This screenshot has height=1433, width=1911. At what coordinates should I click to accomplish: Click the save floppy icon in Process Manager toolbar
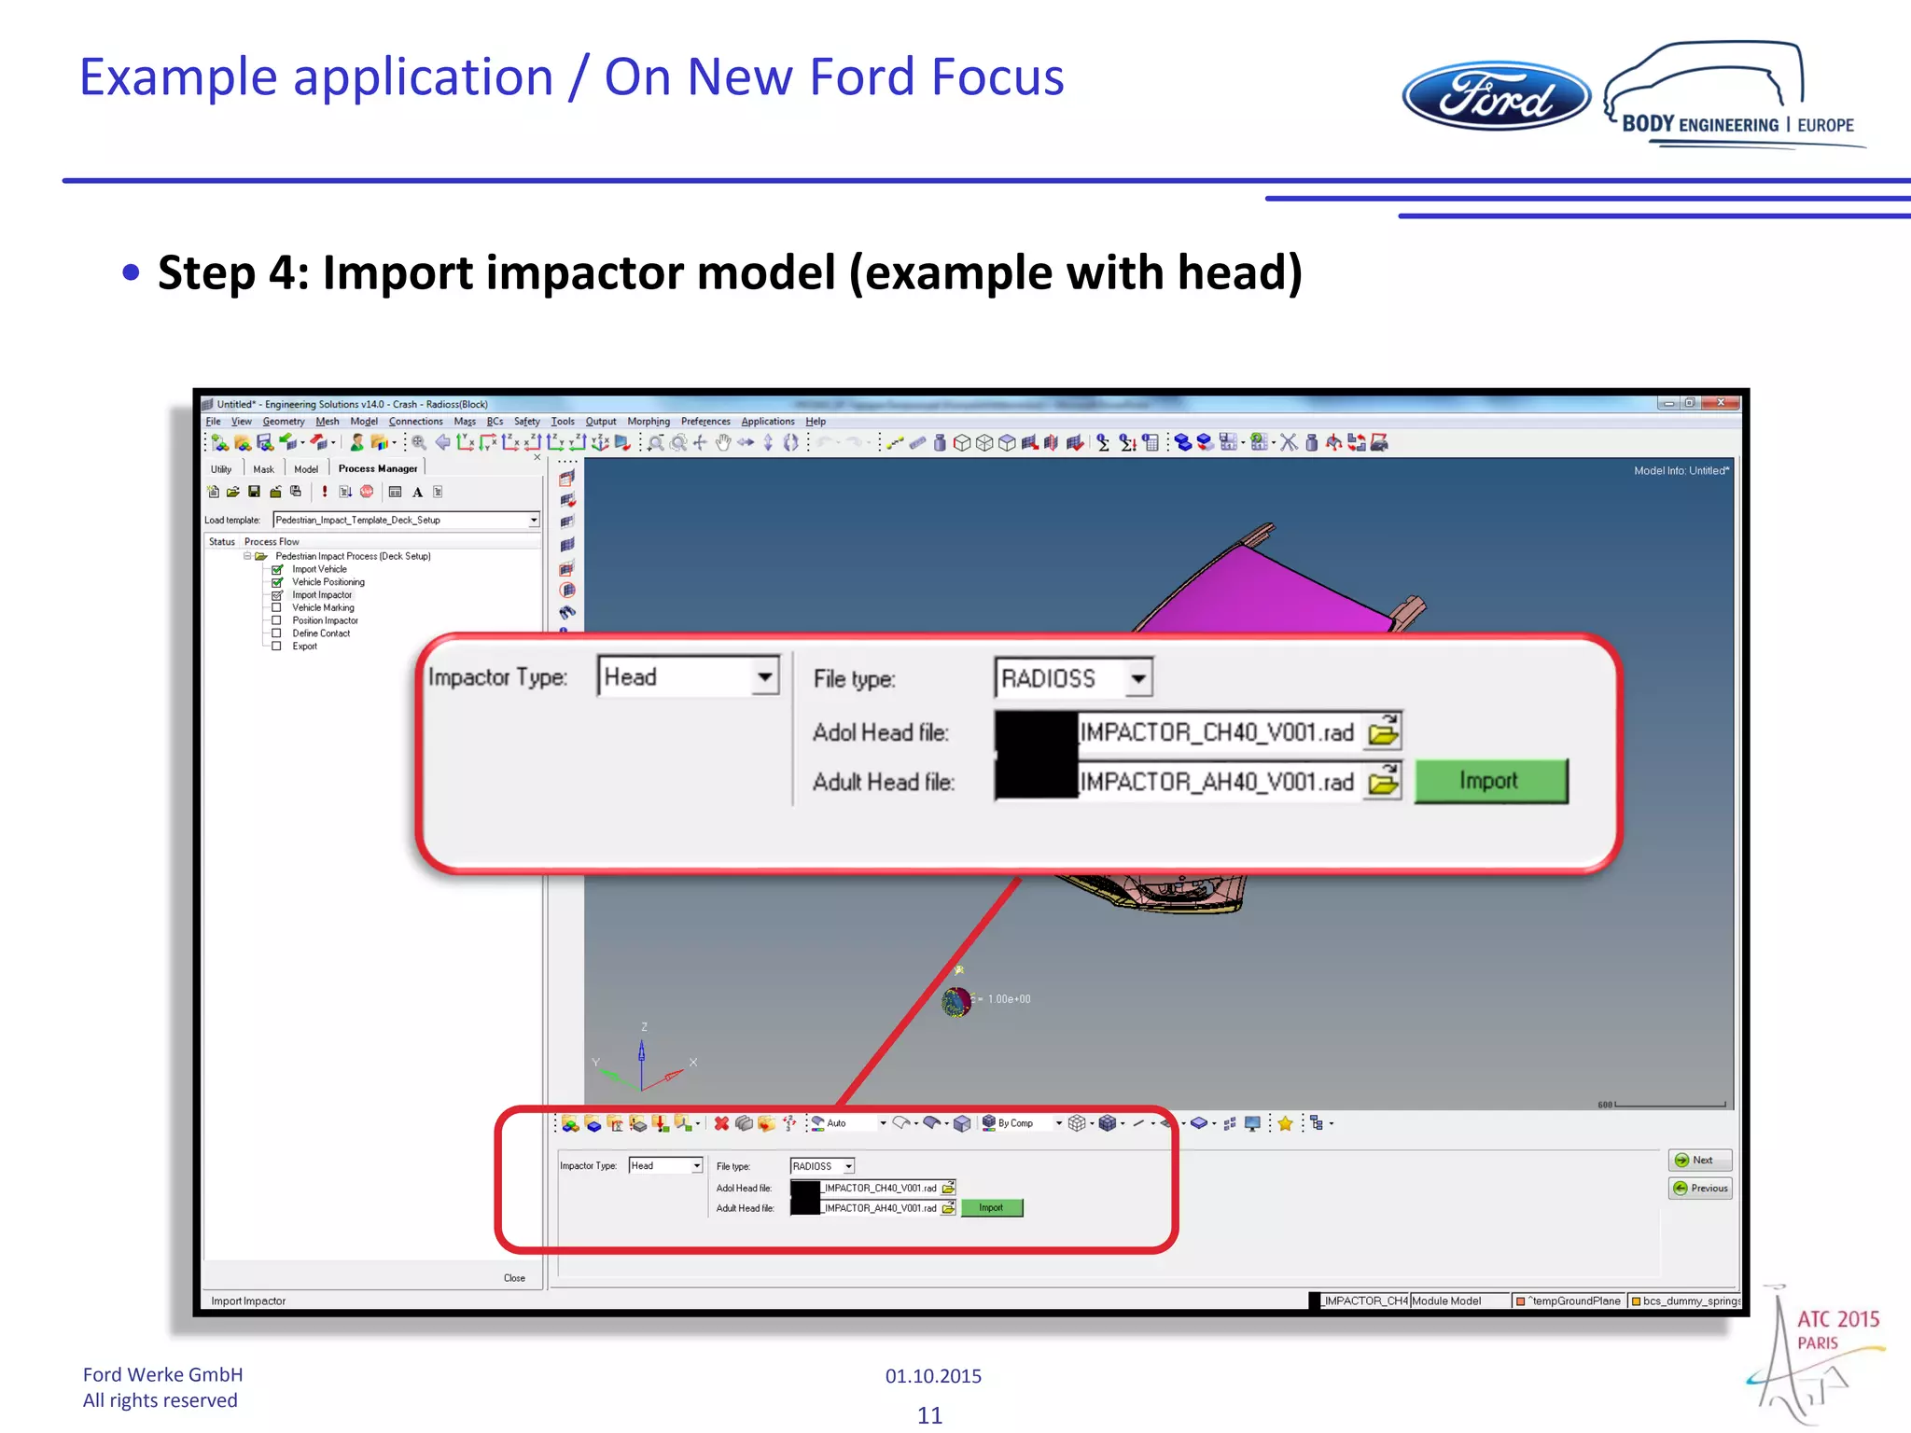click(x=254, y=492)
